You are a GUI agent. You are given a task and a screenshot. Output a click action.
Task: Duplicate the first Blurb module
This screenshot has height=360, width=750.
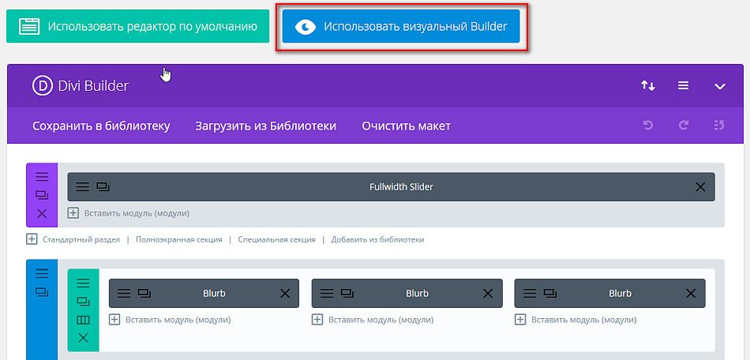click(x=144, y=294)
